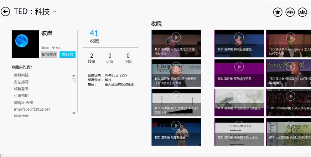Click the blue moon avatar image

(x=25, y=44)
